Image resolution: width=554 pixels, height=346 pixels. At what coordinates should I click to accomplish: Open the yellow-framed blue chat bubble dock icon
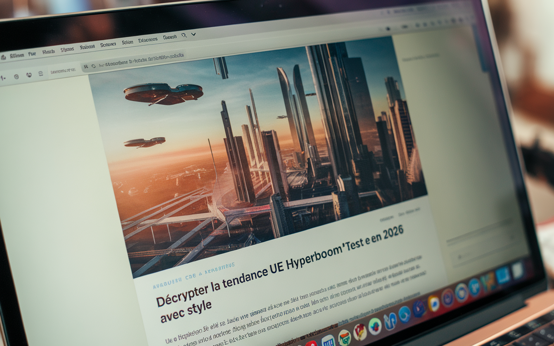point(433,303)
